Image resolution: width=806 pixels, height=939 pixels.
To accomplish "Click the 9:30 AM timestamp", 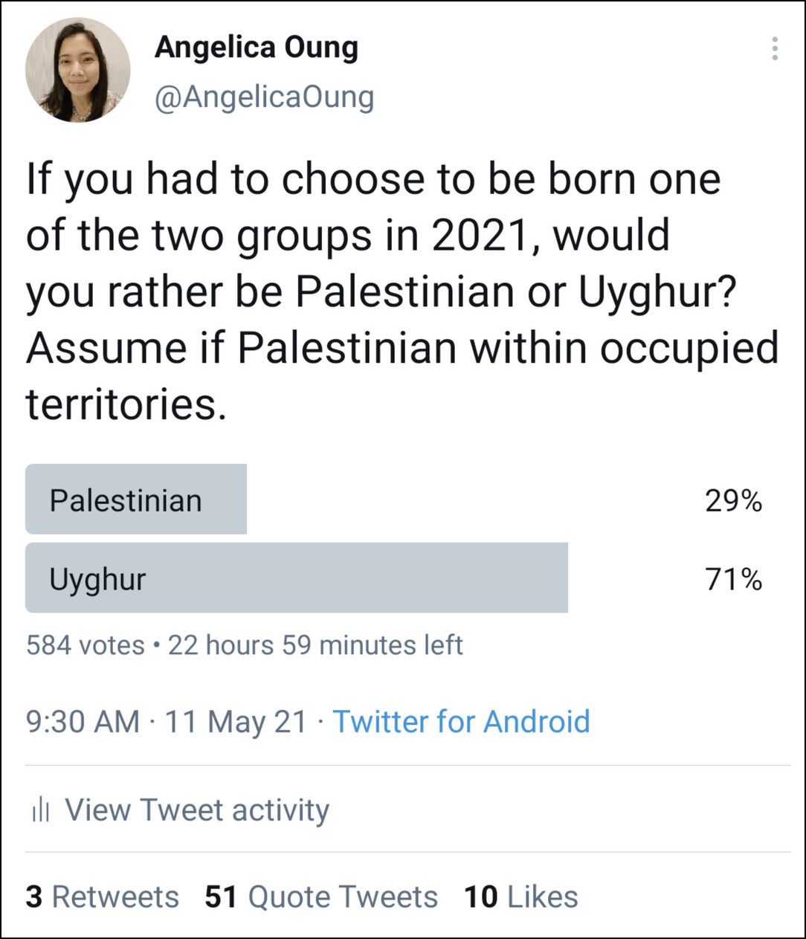I will coord(83,721).
